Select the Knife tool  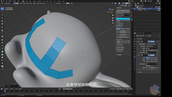tap(2, 48)
